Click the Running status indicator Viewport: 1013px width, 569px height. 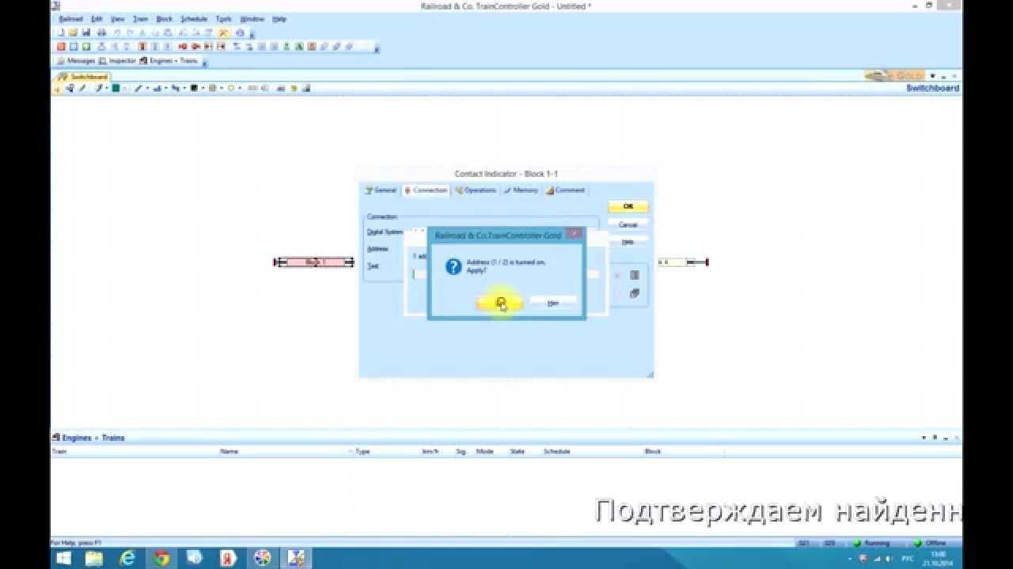coord(872,543)
